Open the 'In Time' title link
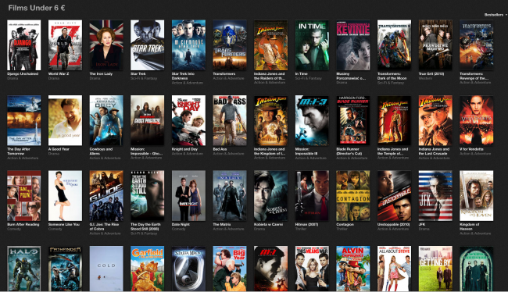 (x=302, y=74)
